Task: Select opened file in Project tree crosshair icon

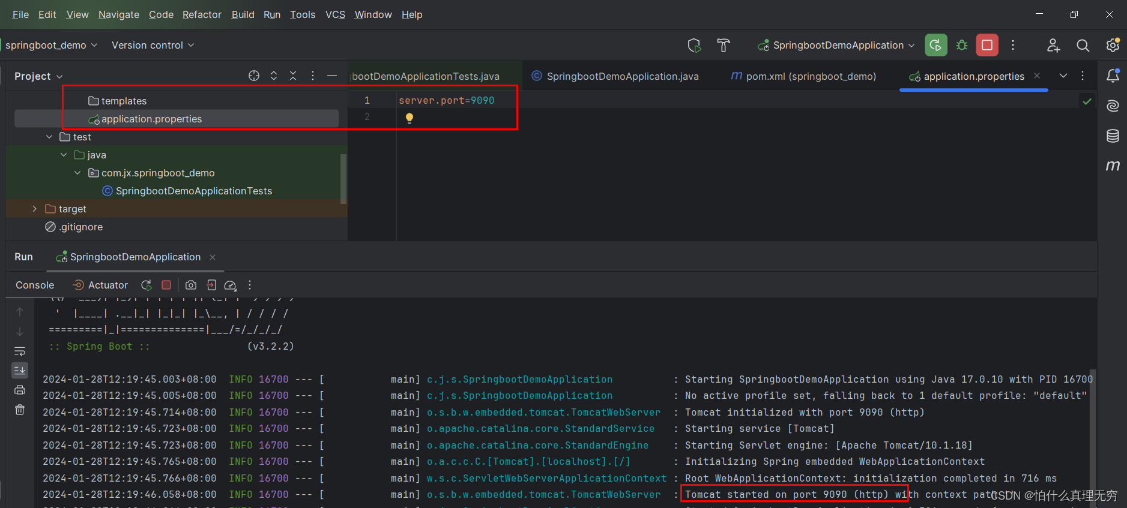Action: point(254,76)
